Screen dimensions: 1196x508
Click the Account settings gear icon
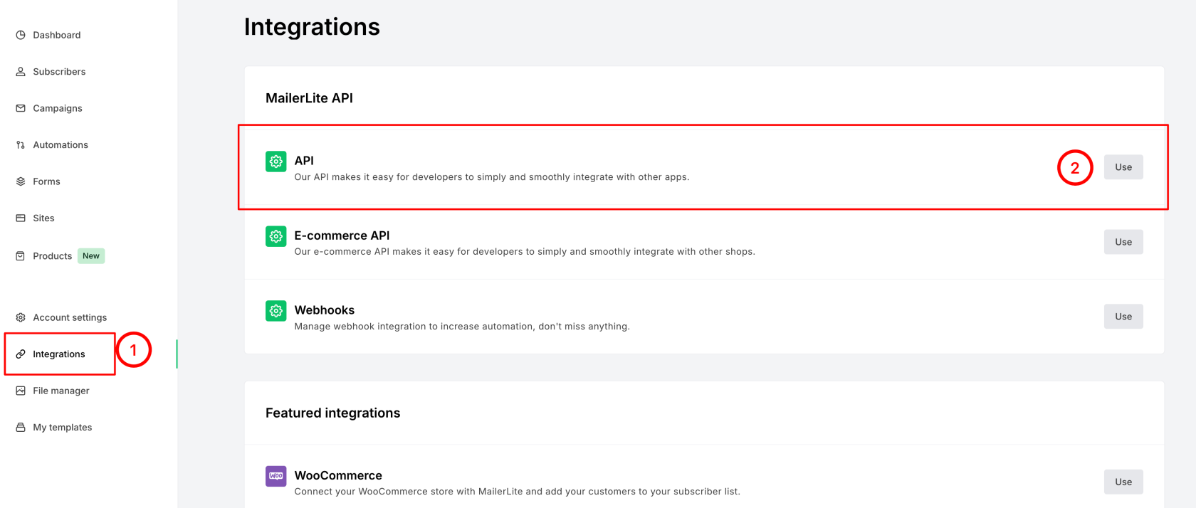click(21, 317)
